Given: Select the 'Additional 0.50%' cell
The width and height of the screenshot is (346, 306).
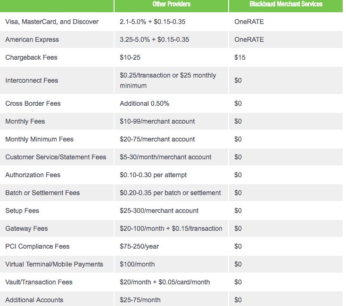Looking at the screenshot, I should tap(145, 103).
